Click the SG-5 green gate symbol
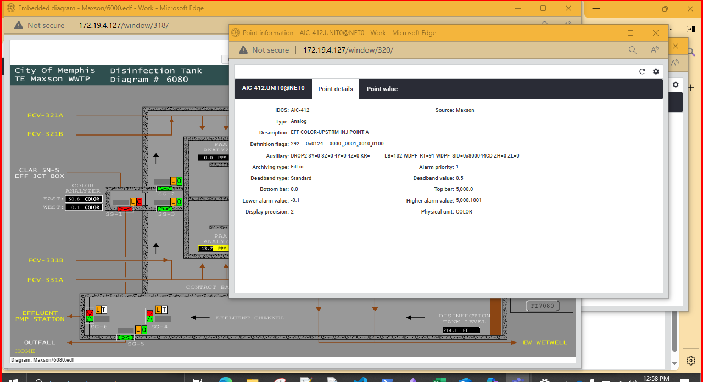 126,338
